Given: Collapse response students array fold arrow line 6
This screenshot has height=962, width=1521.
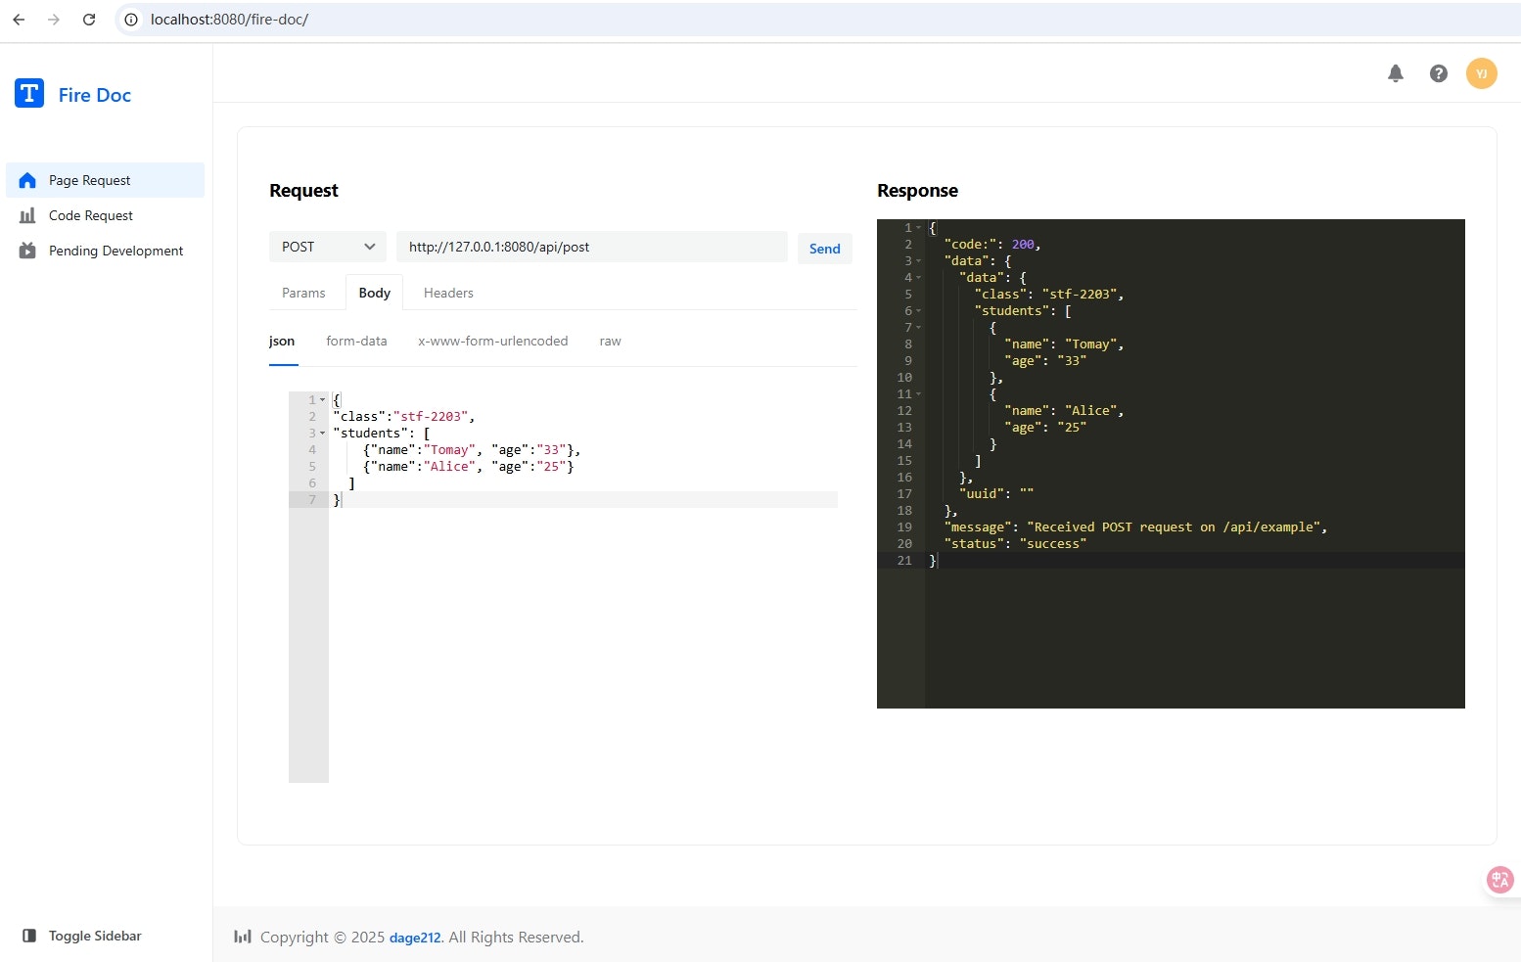Looking at the screenshot, I should (x=918, y=310).
